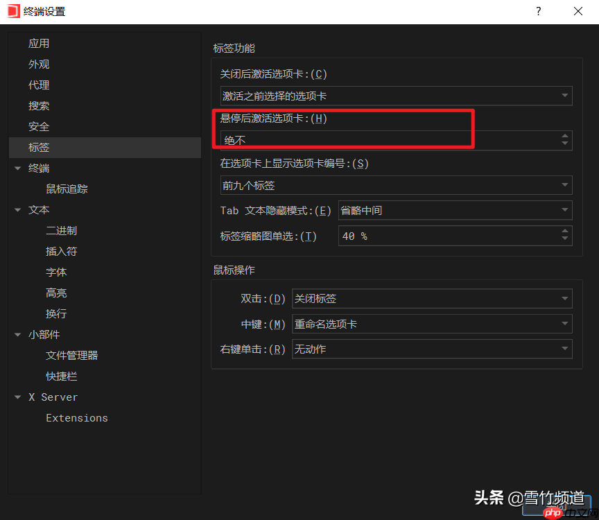Select 文件管理器 under 小部件

coord(72,355)
